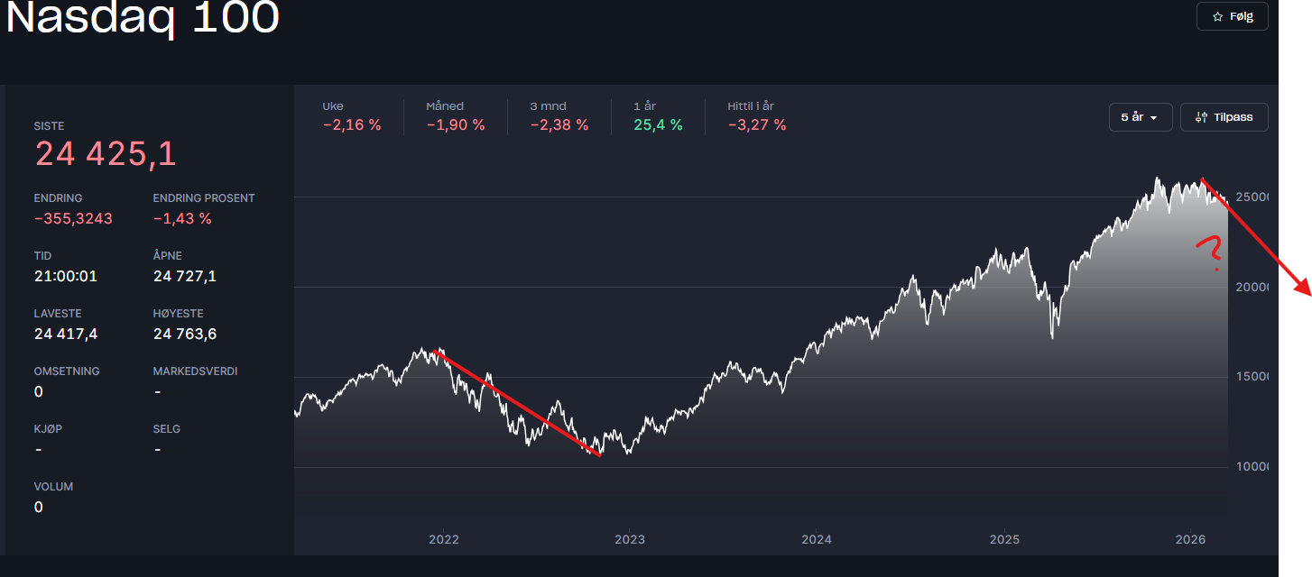The image size is (1312, 577).
Task: Click the 1 år return of 25,4 %
Action: pos(658,125)
